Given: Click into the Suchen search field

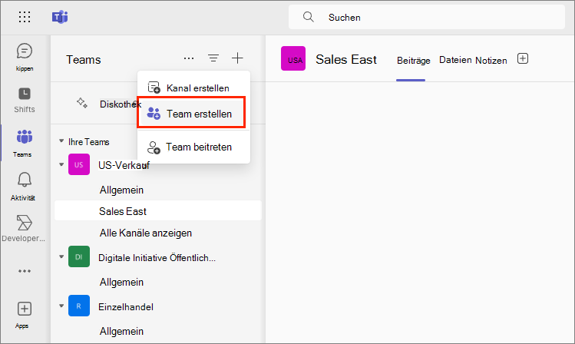Looking at the screenshot, I should [x=427, y=17].
